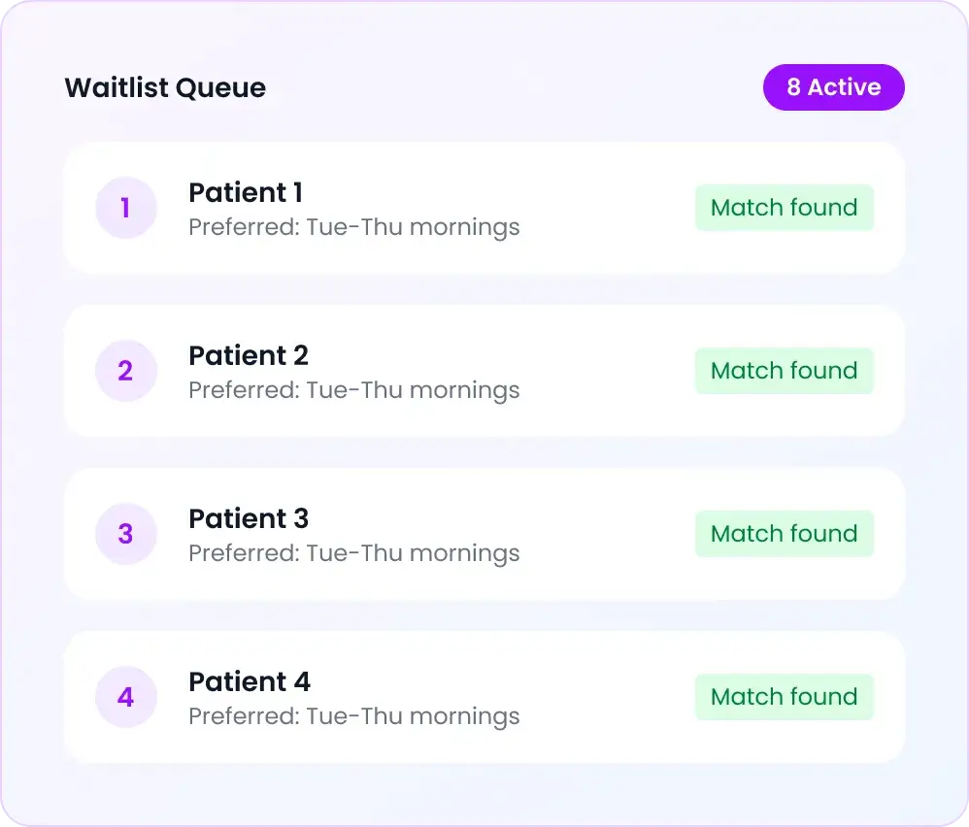This screenshot has height=827, width=969.
Task: Click the number 4 position circle
Action: click(x=126, y=697)
